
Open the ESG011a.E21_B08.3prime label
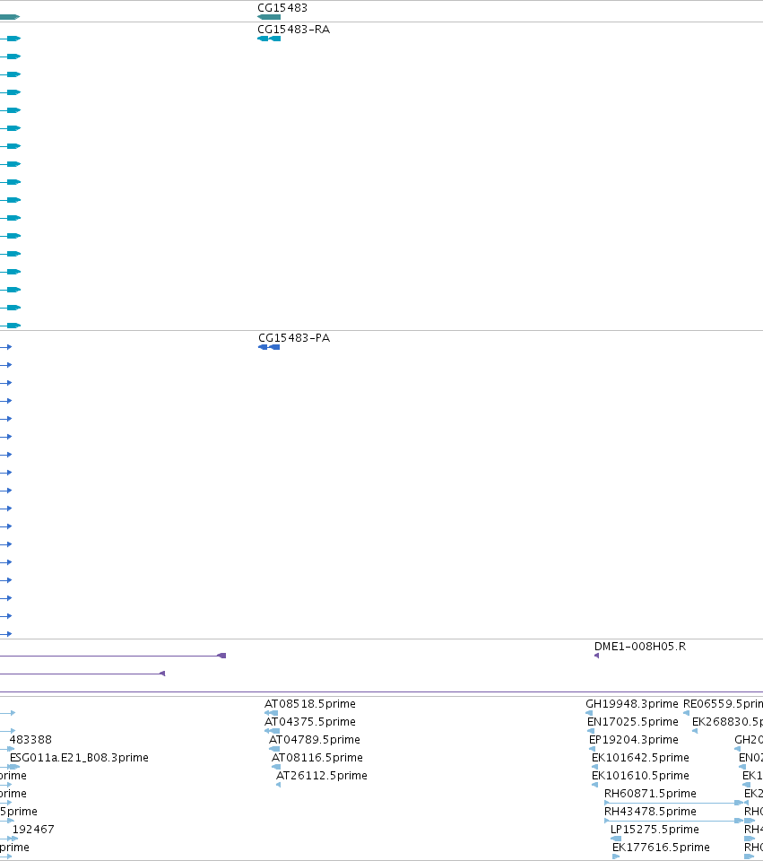click(x=79, y=758)
